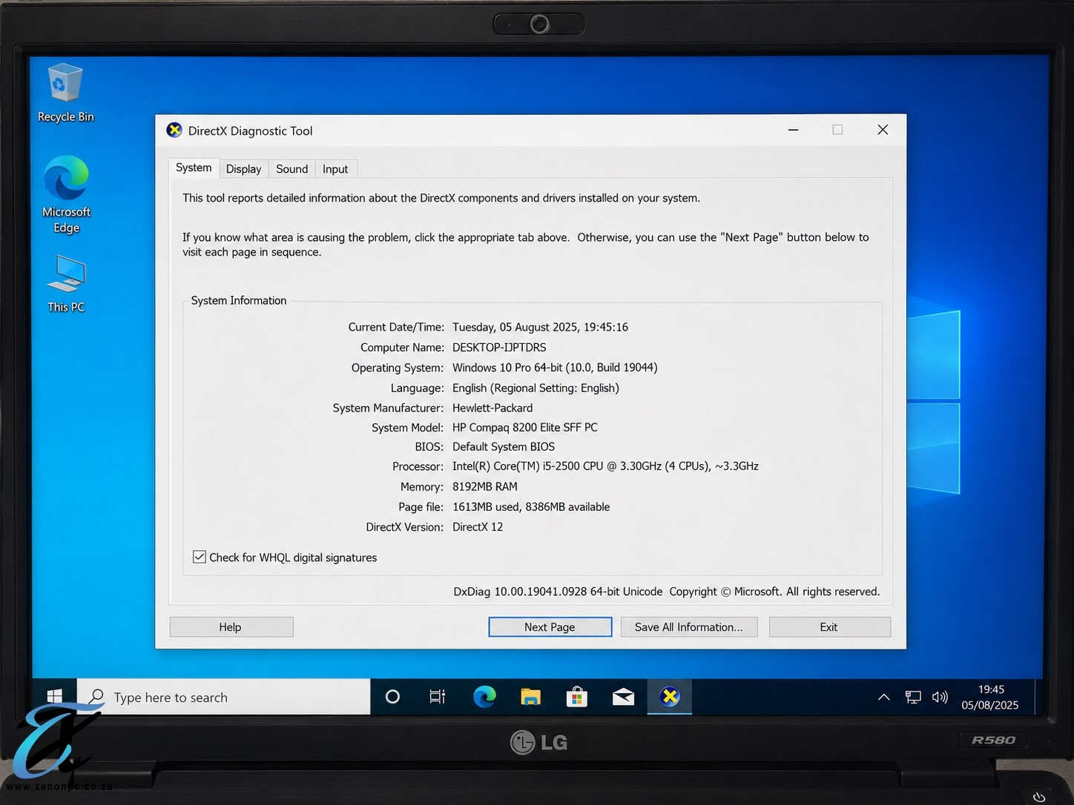The width and height of the screenshot is (1074, 805).
Task: Switch to the Display tab
Action: tap(243, 169)
